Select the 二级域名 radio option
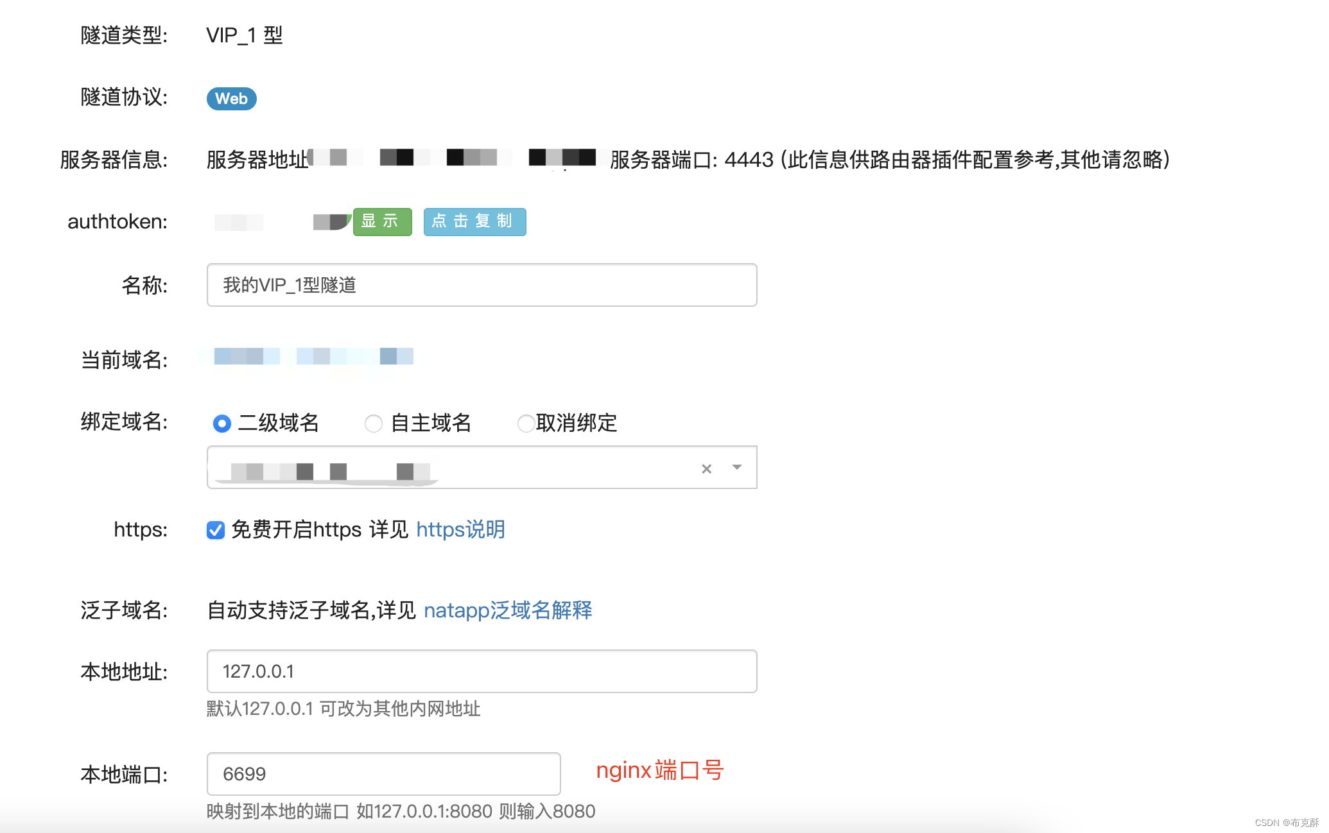 (x=222, y=424)
